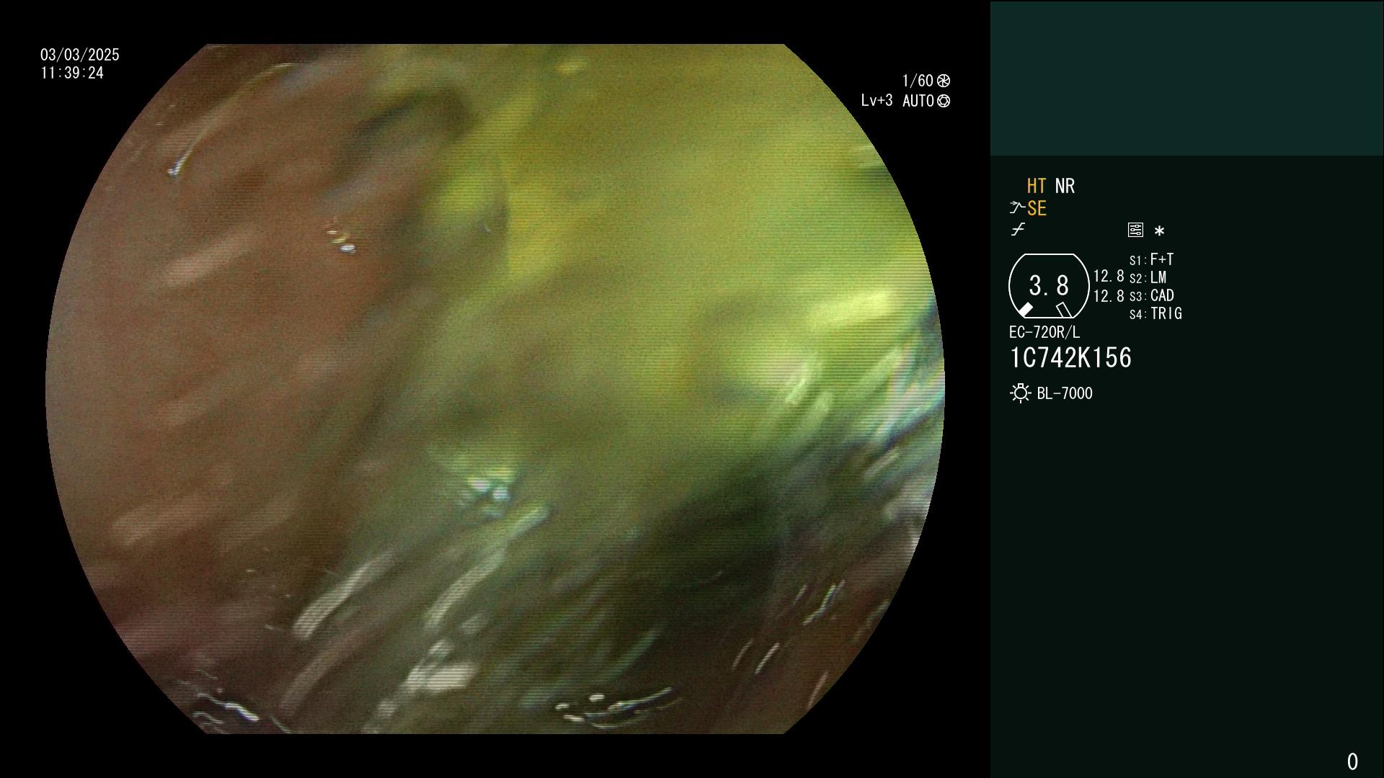This screenshot has height=778, width=1384.
Task: Click the 12.8 value beside S3
Action: click(x=1109, y=296)
